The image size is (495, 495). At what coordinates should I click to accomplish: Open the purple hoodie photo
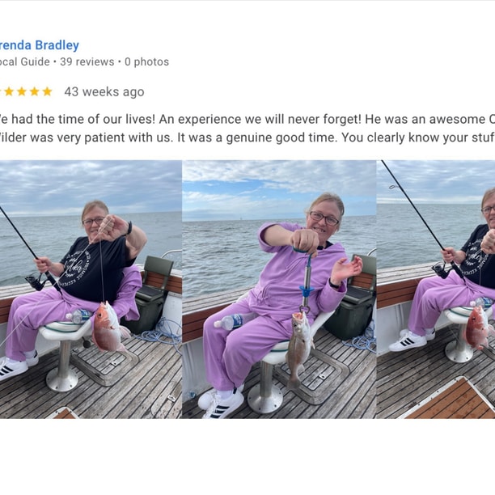(279, 290)
